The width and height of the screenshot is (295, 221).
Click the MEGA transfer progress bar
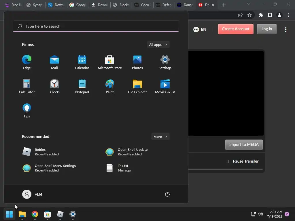pos(225,169)
